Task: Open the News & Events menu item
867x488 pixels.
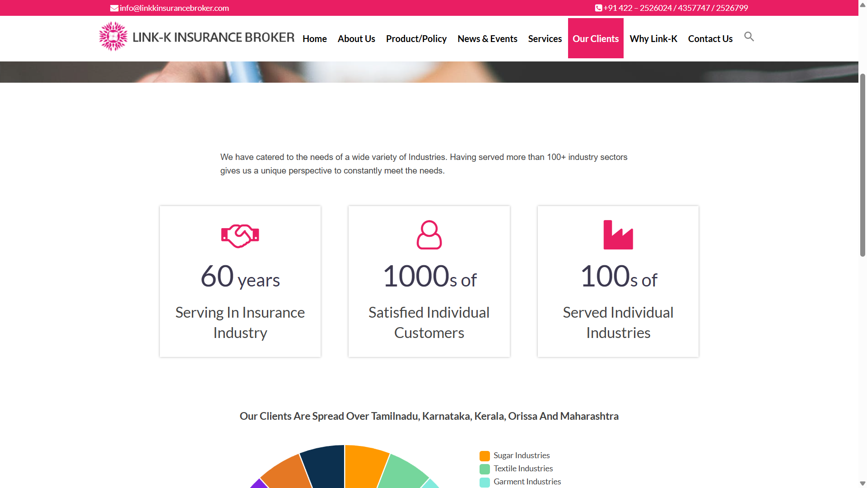Action: coord(487,38)
